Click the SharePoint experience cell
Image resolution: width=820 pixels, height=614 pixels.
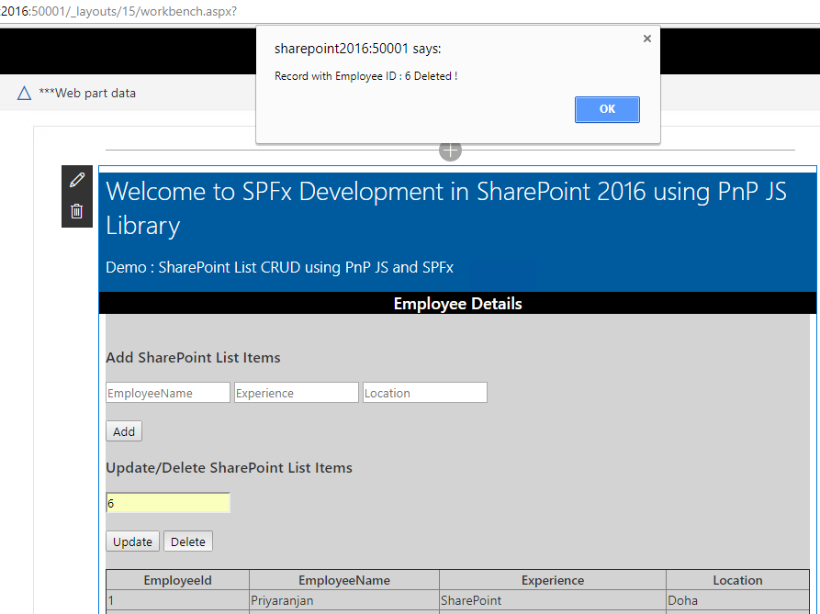[x=553, y=600]
